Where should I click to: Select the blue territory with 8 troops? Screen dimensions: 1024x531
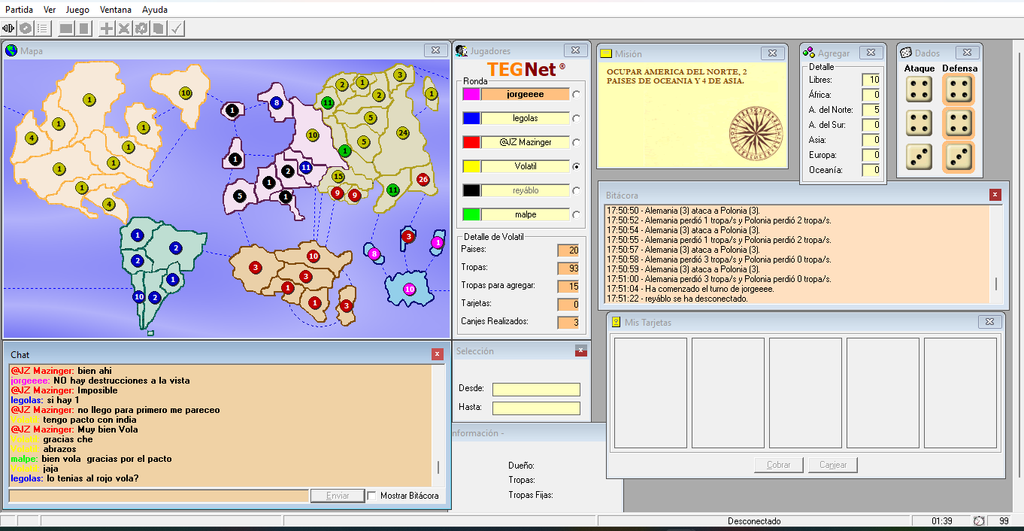(277, 103)
